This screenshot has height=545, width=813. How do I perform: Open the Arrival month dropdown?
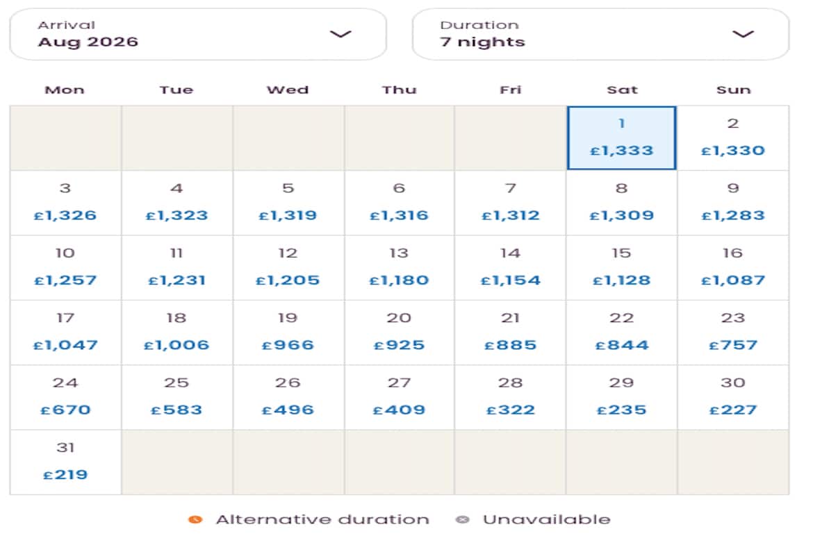(197, 34)
